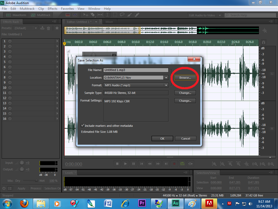Open the Effects menu
The width and height of the screenshot is (278, 209).
(x=52, y=8)
